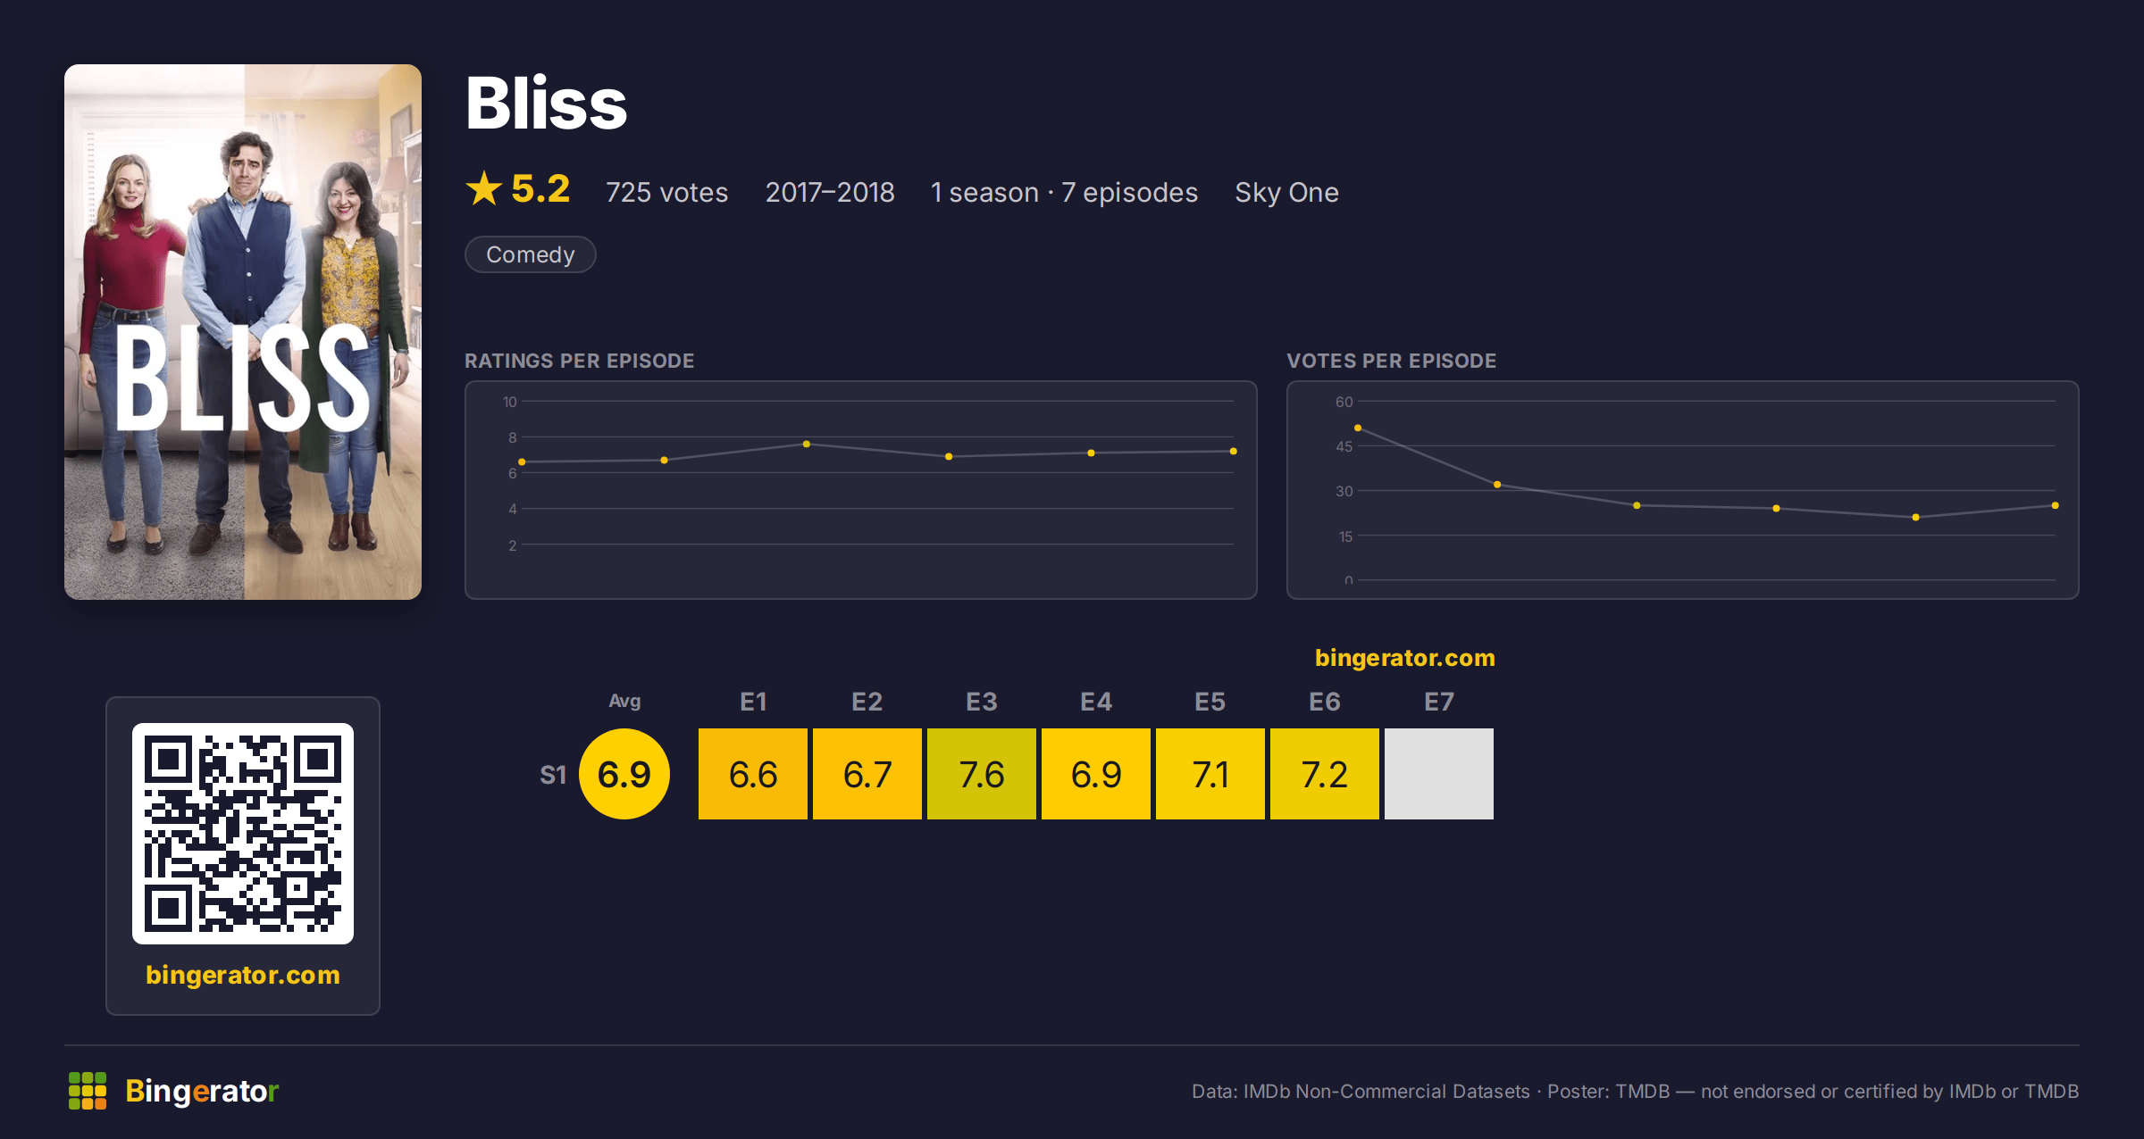Viewport: 2144px width, 1139px height.
Task: Click the last point on ratings chart
Action: tap(1234, 451)
